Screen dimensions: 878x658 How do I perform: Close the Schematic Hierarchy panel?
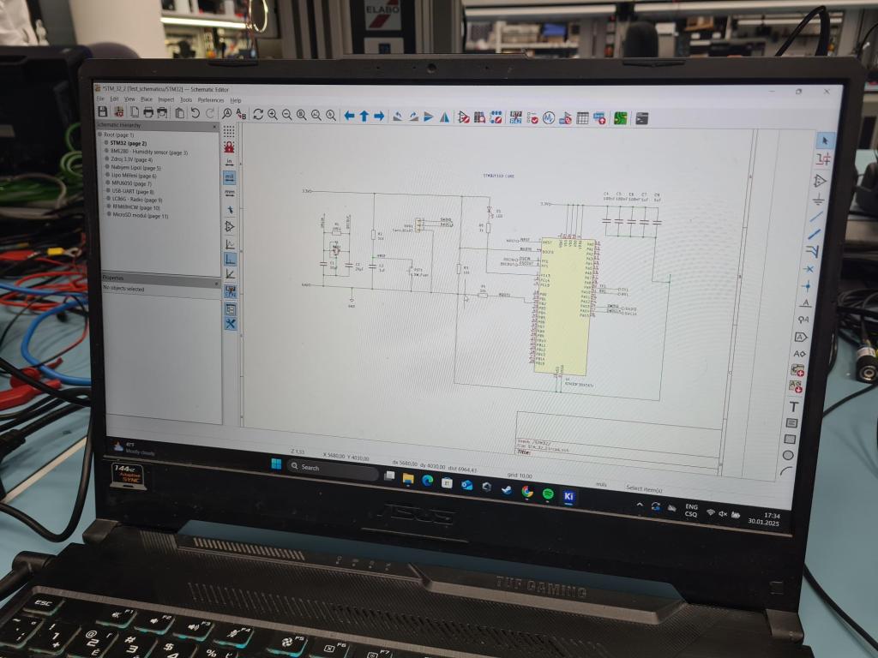tap(216, 126)
